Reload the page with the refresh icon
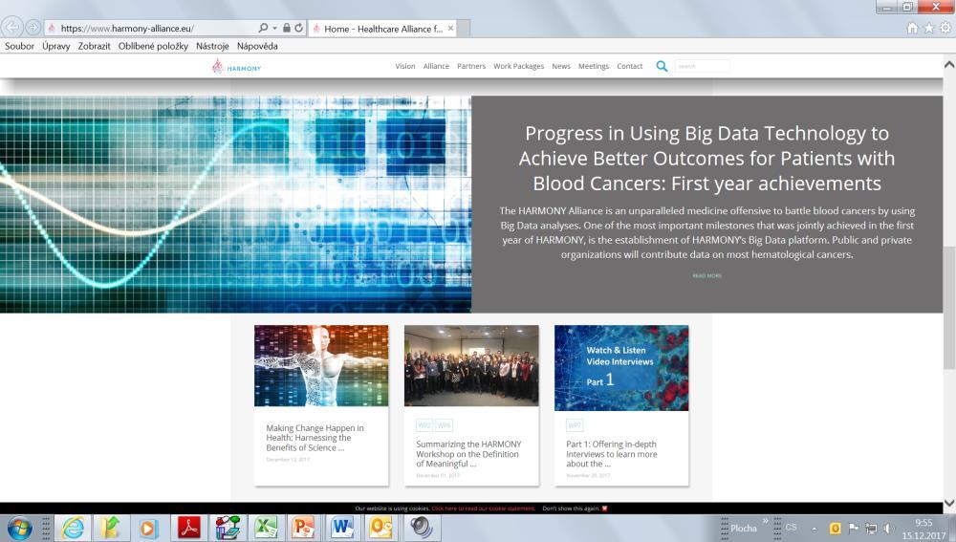Image resolution: width=956 pixels, height=542 pixels. 298,28
